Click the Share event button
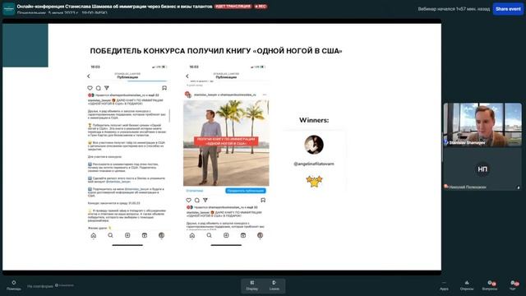The width and height of the screenshot is (526, 296). (x=508, y=9)
